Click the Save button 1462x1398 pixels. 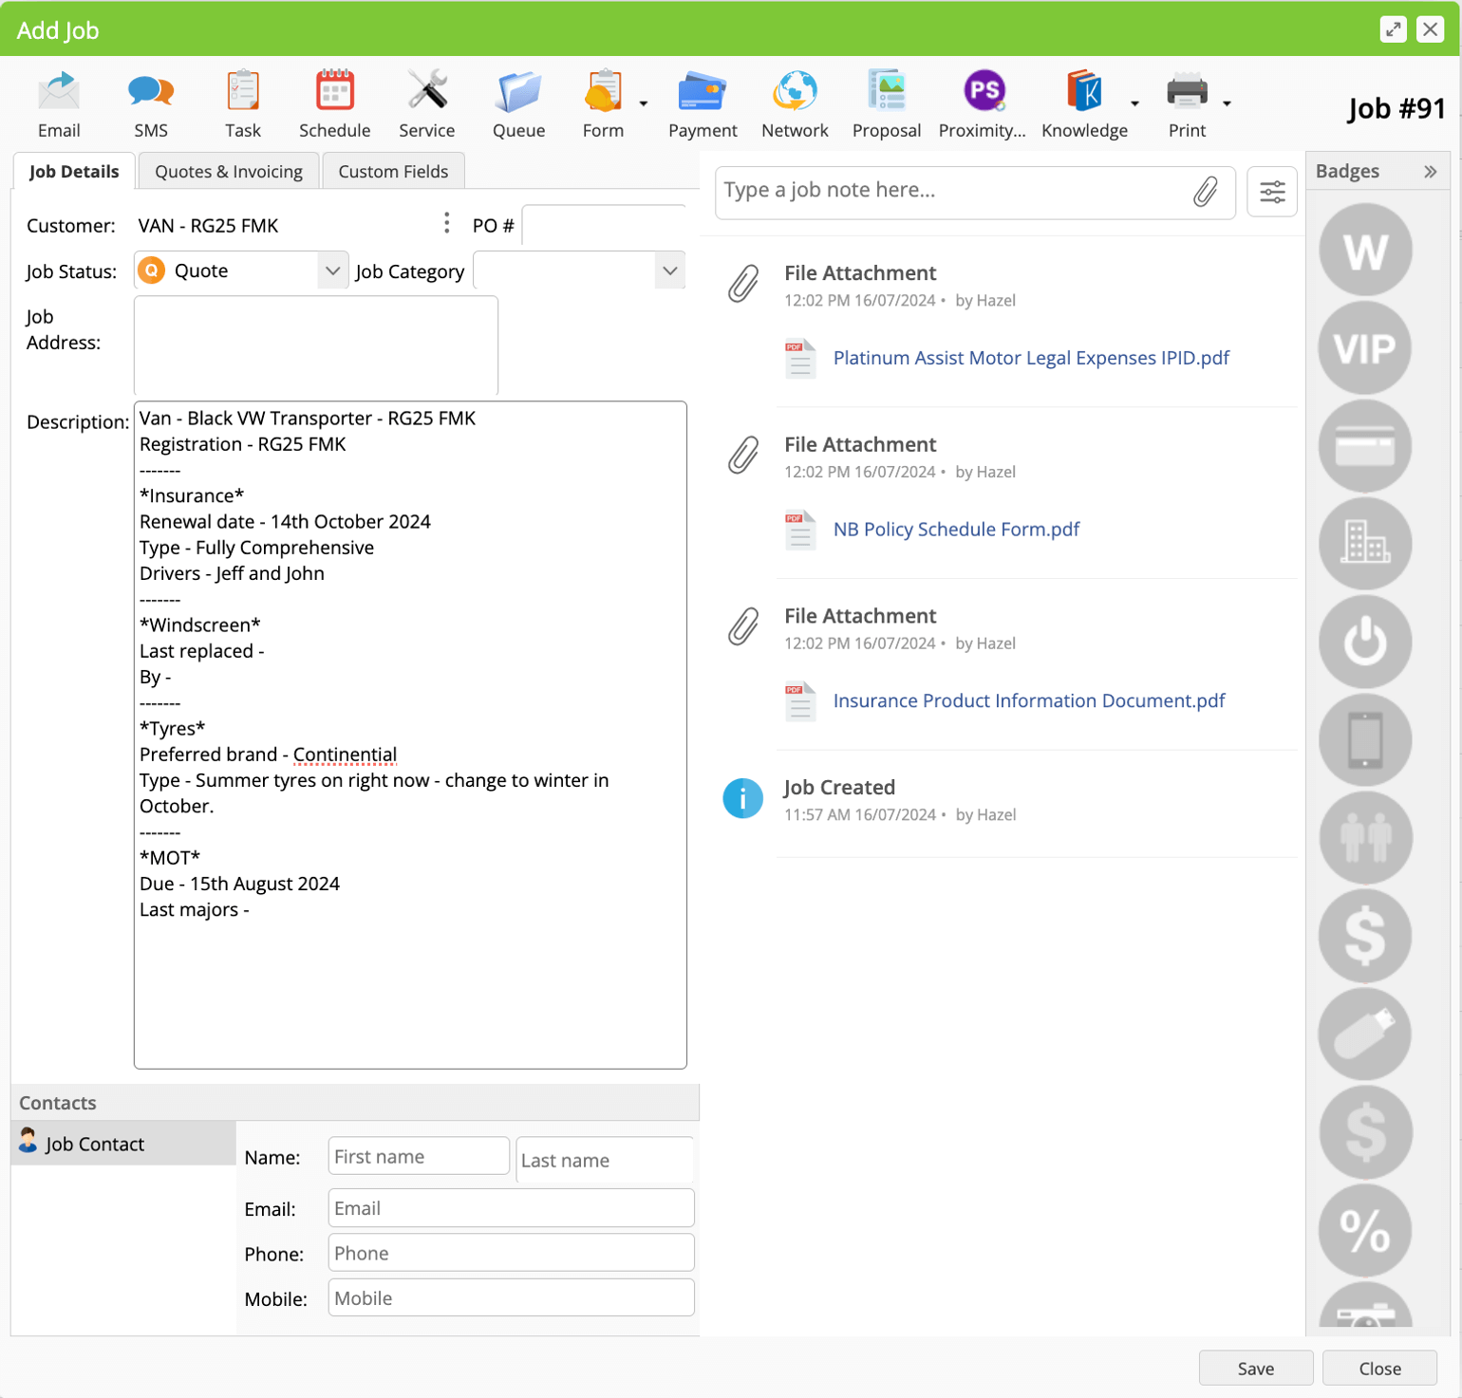[1255, 1368]
